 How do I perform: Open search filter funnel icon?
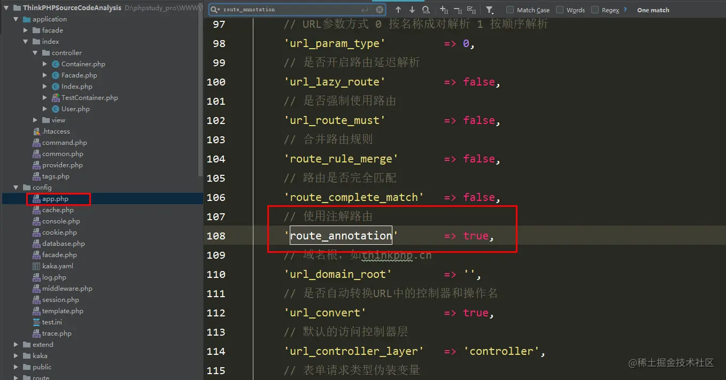[x=489, y=10]
